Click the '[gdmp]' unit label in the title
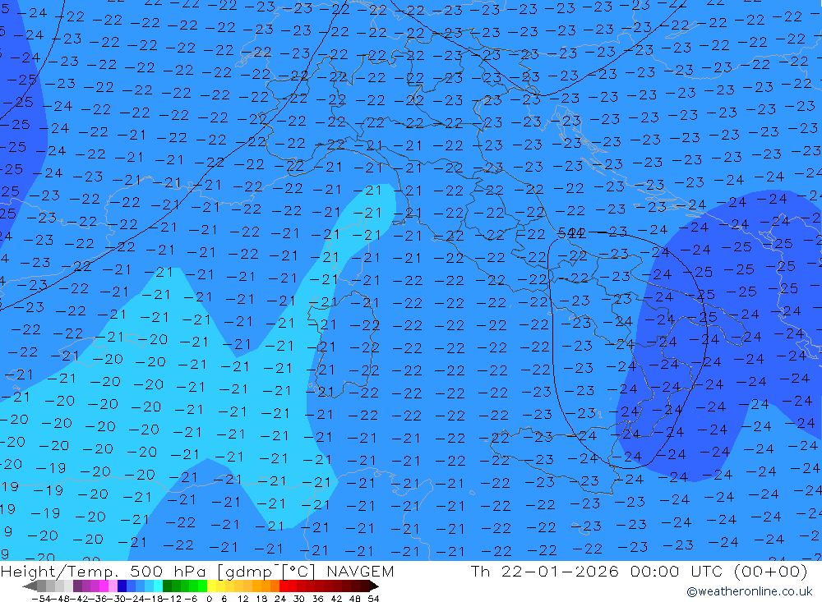 point(247,572)
